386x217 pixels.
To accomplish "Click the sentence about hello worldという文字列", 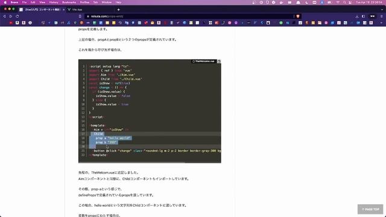I will click(x=133, y=206).
